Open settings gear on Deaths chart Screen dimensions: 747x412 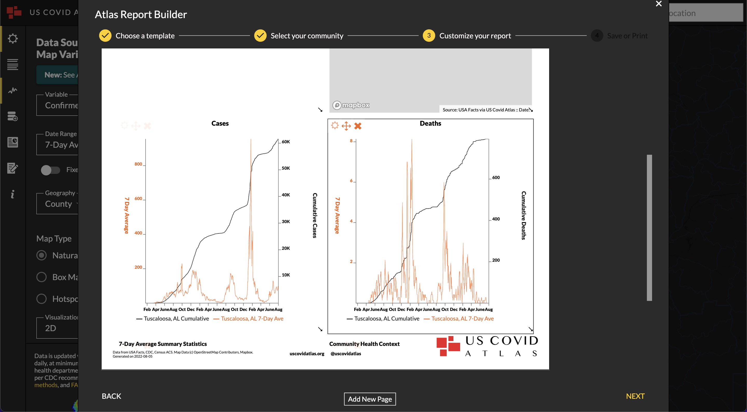pyautogui.click(x=335, y=125)
